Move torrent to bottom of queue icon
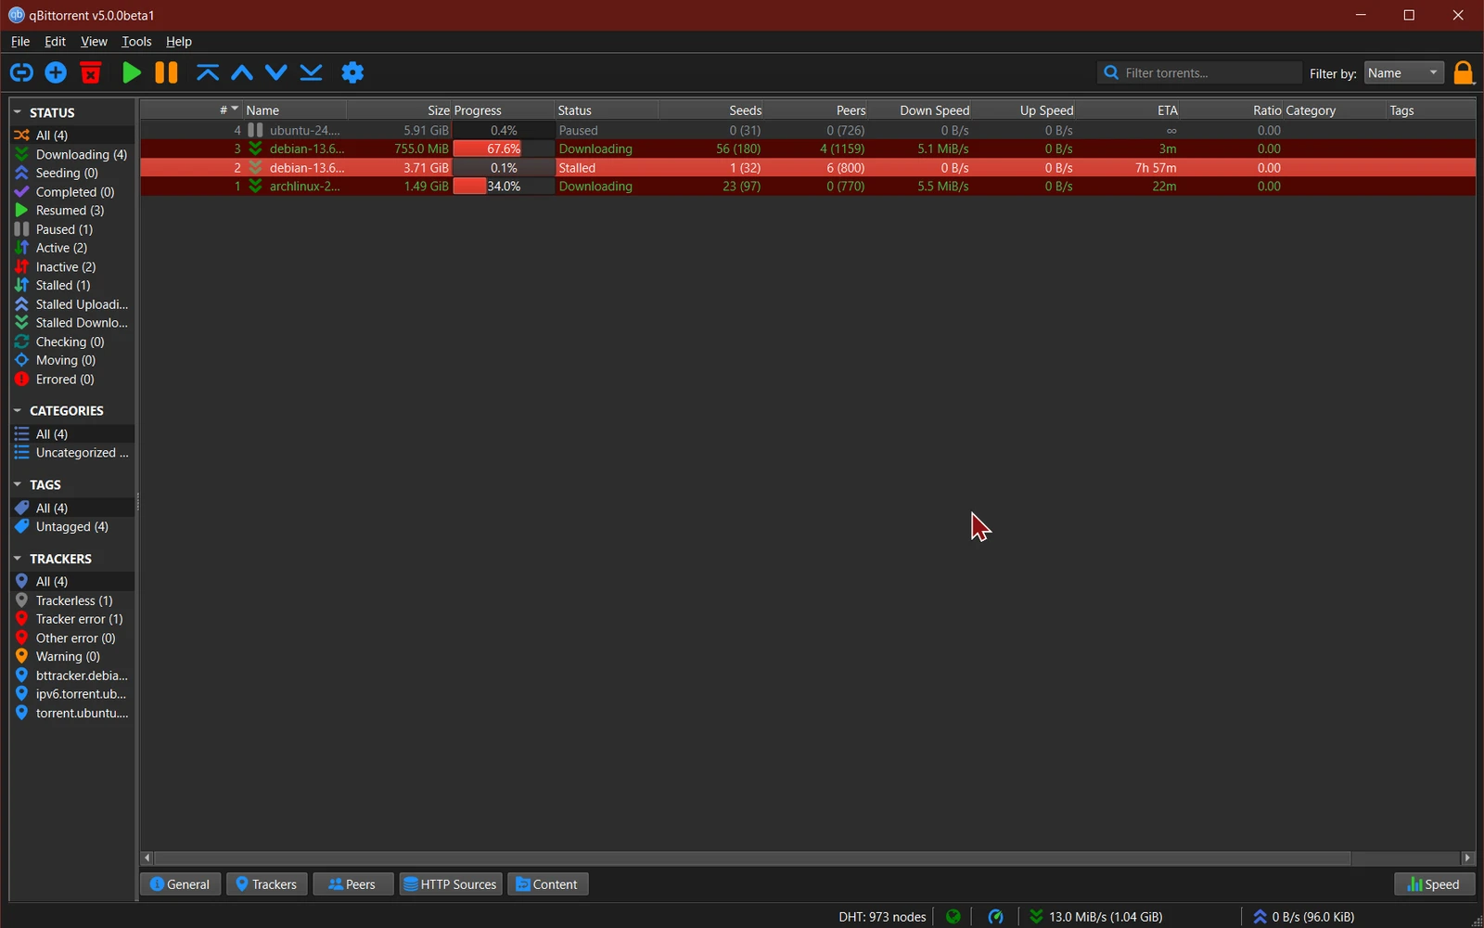This screenshot has height=928, width=1484. (312, 72)
